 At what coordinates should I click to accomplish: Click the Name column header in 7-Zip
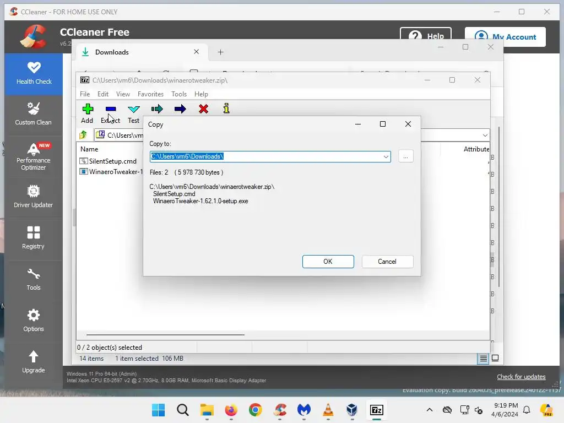89,149
